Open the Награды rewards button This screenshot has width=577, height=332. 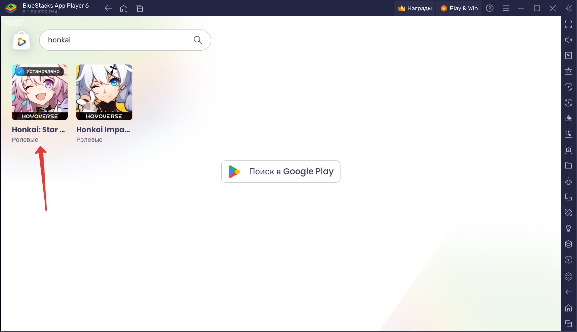click(415, 8)
